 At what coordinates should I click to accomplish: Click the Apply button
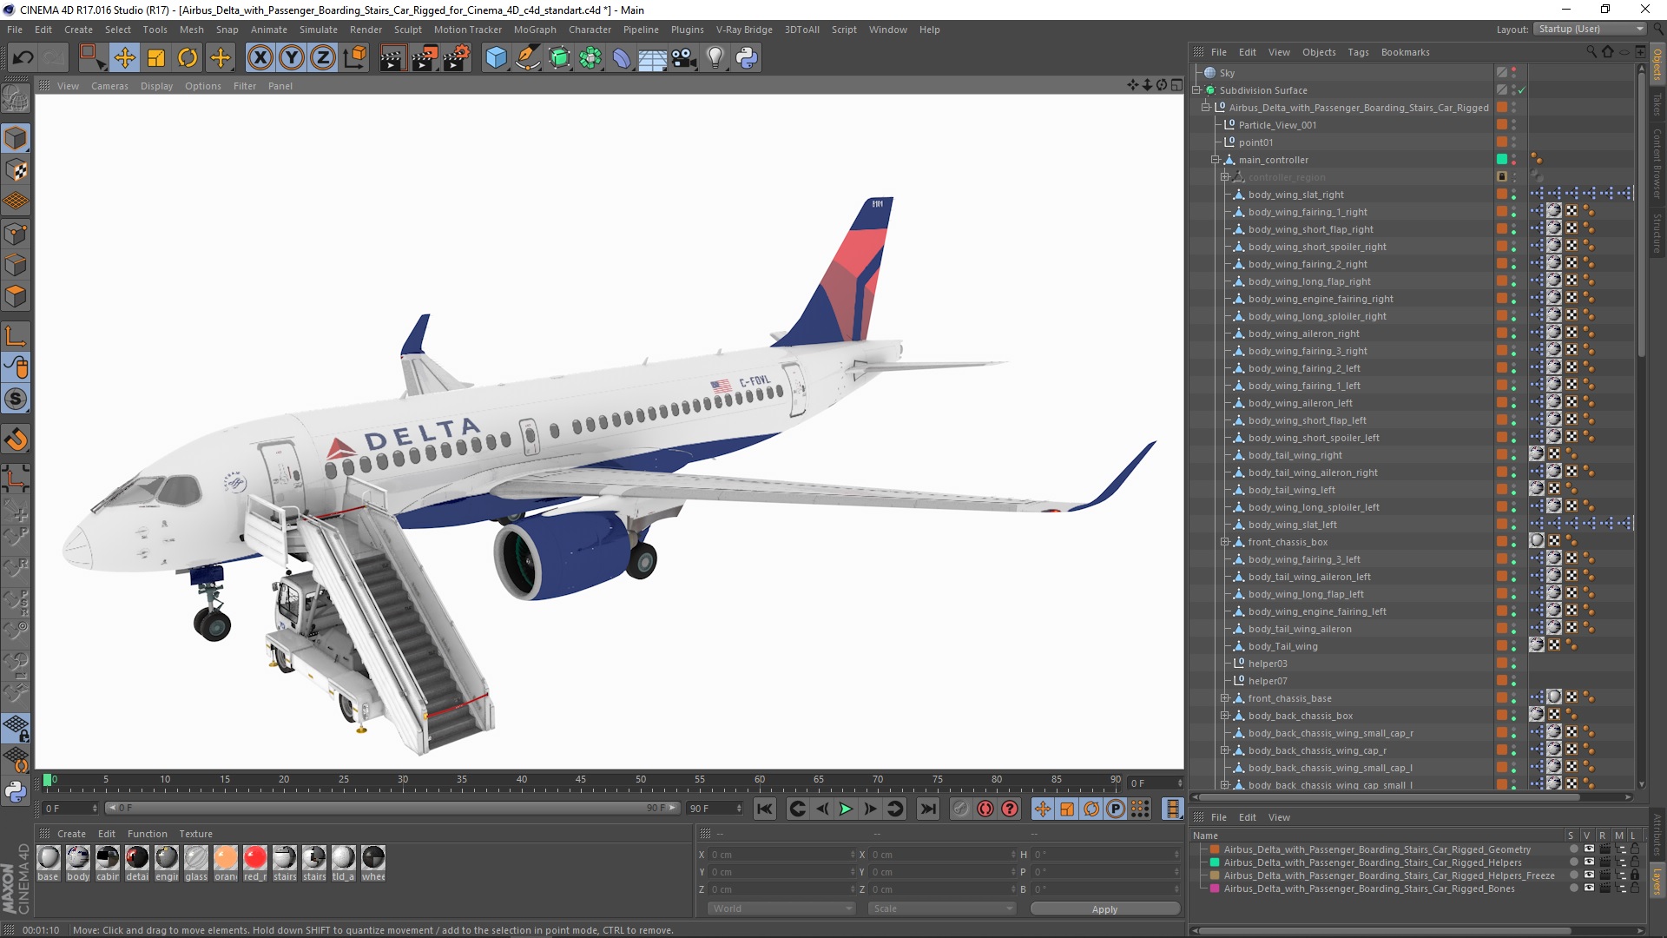[x=1105, y=908]
